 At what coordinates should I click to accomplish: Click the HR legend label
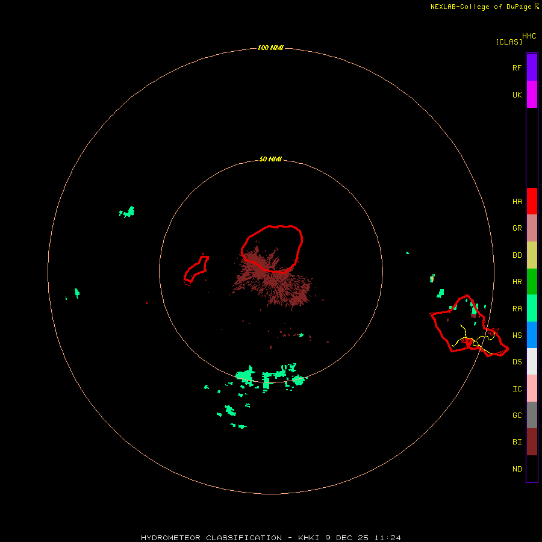(517, 282)
